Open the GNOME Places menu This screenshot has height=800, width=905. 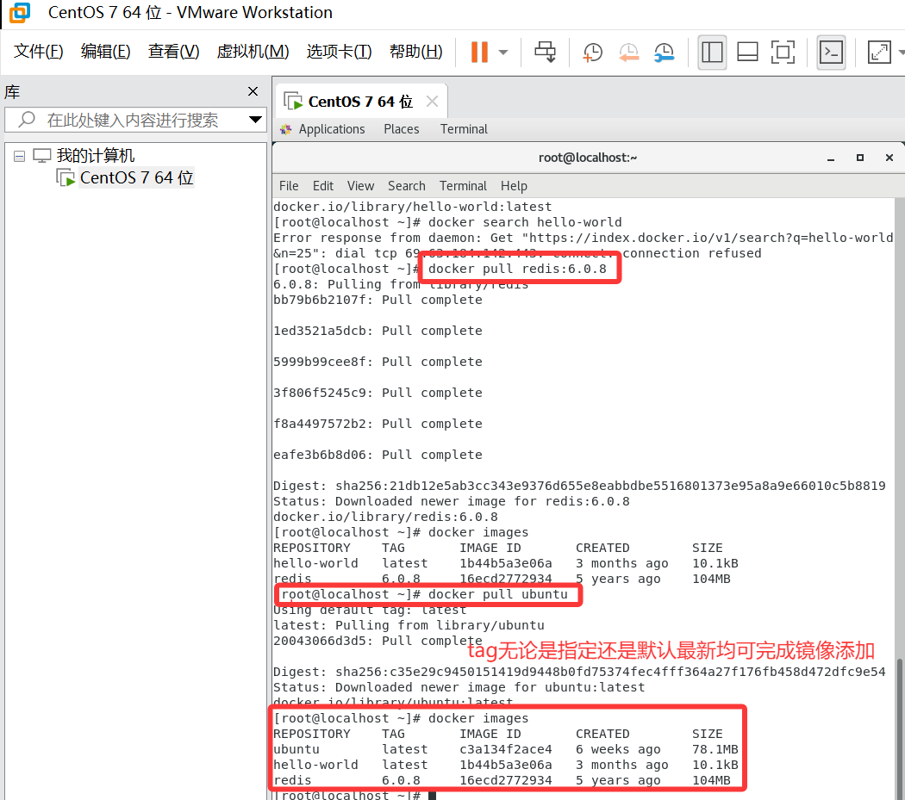coord(401,129)
